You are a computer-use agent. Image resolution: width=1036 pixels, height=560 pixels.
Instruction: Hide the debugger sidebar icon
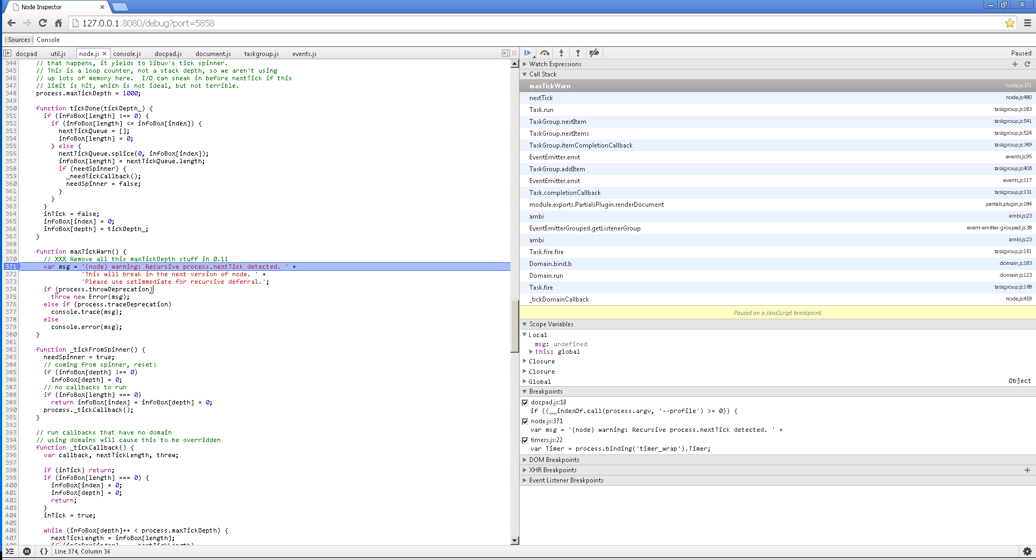[x=506, y=53]
